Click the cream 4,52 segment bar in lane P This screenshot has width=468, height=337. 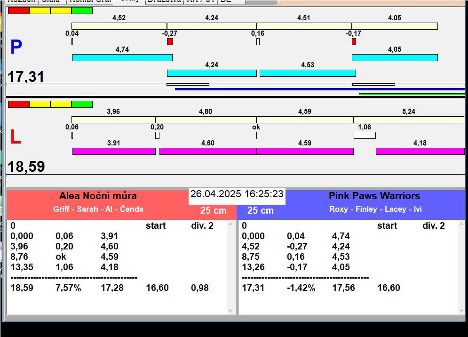coord(119,26)
